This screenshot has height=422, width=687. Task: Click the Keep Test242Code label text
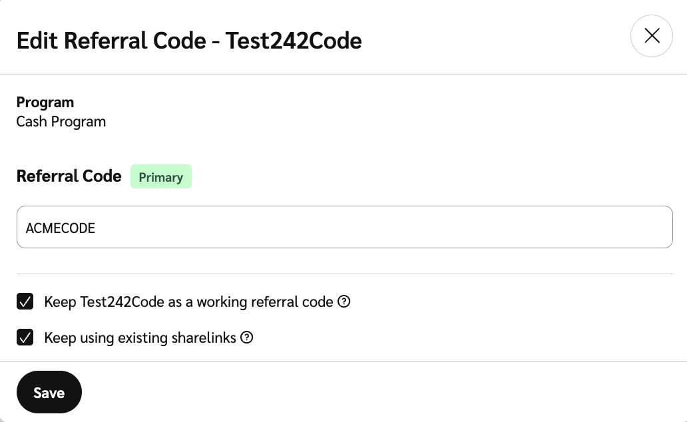(x=188, y=302)
